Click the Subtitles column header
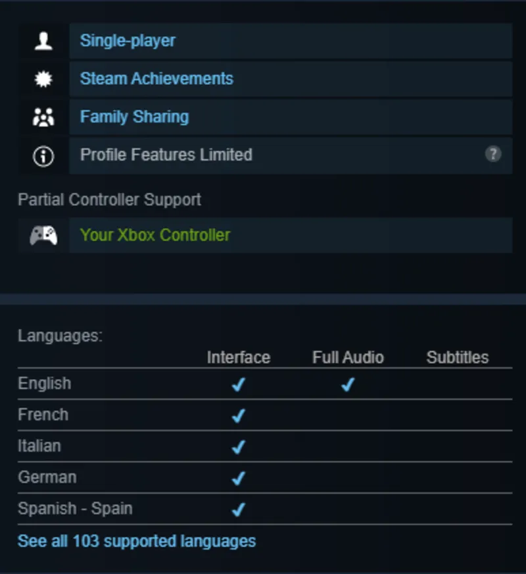The image size is (526, 574). pyautogui.click(x=457, y=357)
